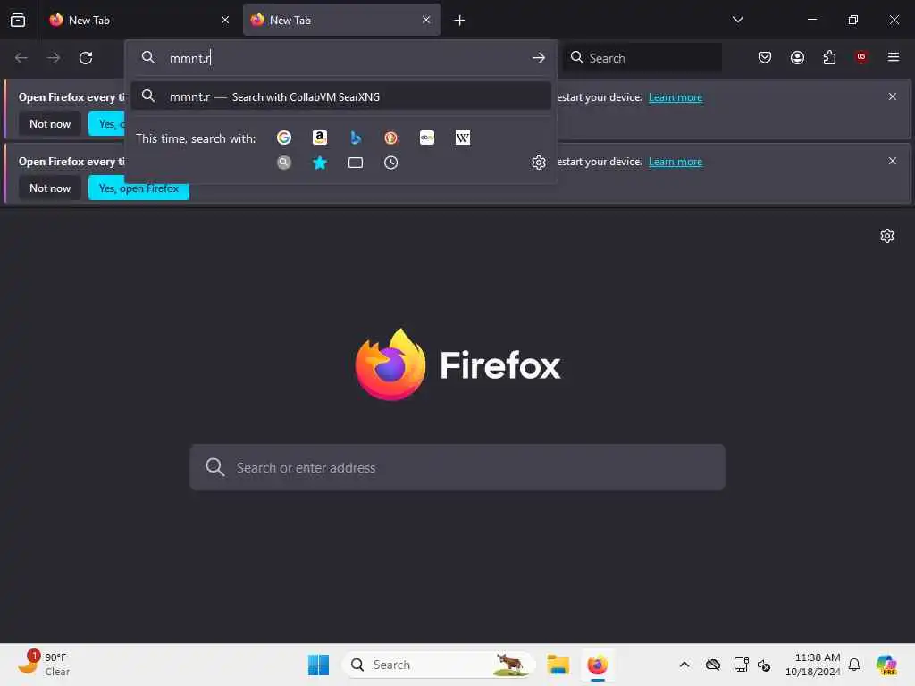Open Firefox View icon in tab bar
The image size is (915, 686).
click(x=18, y=20)
